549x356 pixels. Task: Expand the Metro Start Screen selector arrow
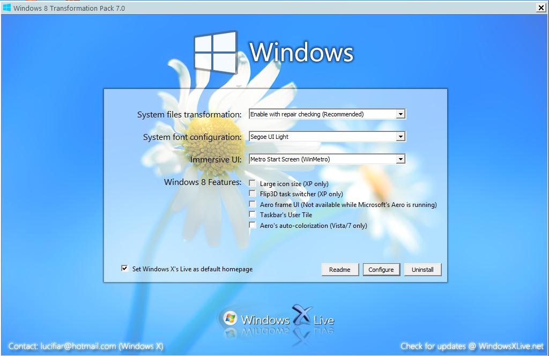[x=400, y=159]
